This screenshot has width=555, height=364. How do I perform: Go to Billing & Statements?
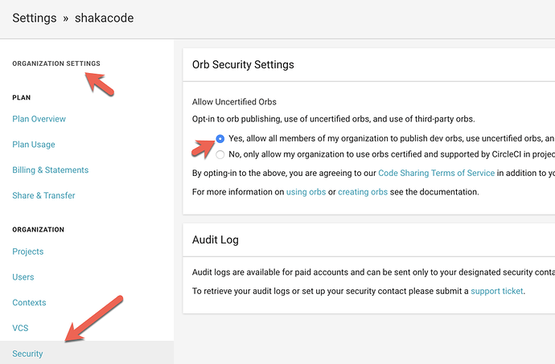[50, 170]
